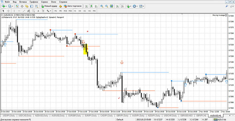Select the Equidistant Channel tool
This screenshot has height=121, width=235.
(x=28, y=11)
